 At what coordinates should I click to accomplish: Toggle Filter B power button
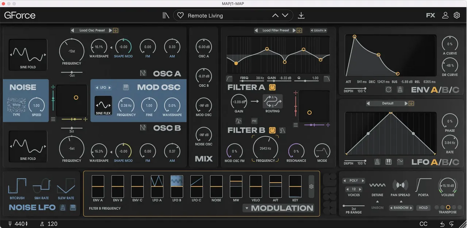coord(272,130)
